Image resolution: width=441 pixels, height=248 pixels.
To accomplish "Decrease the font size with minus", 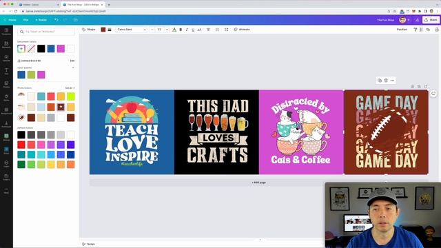I will coord(152,30).
